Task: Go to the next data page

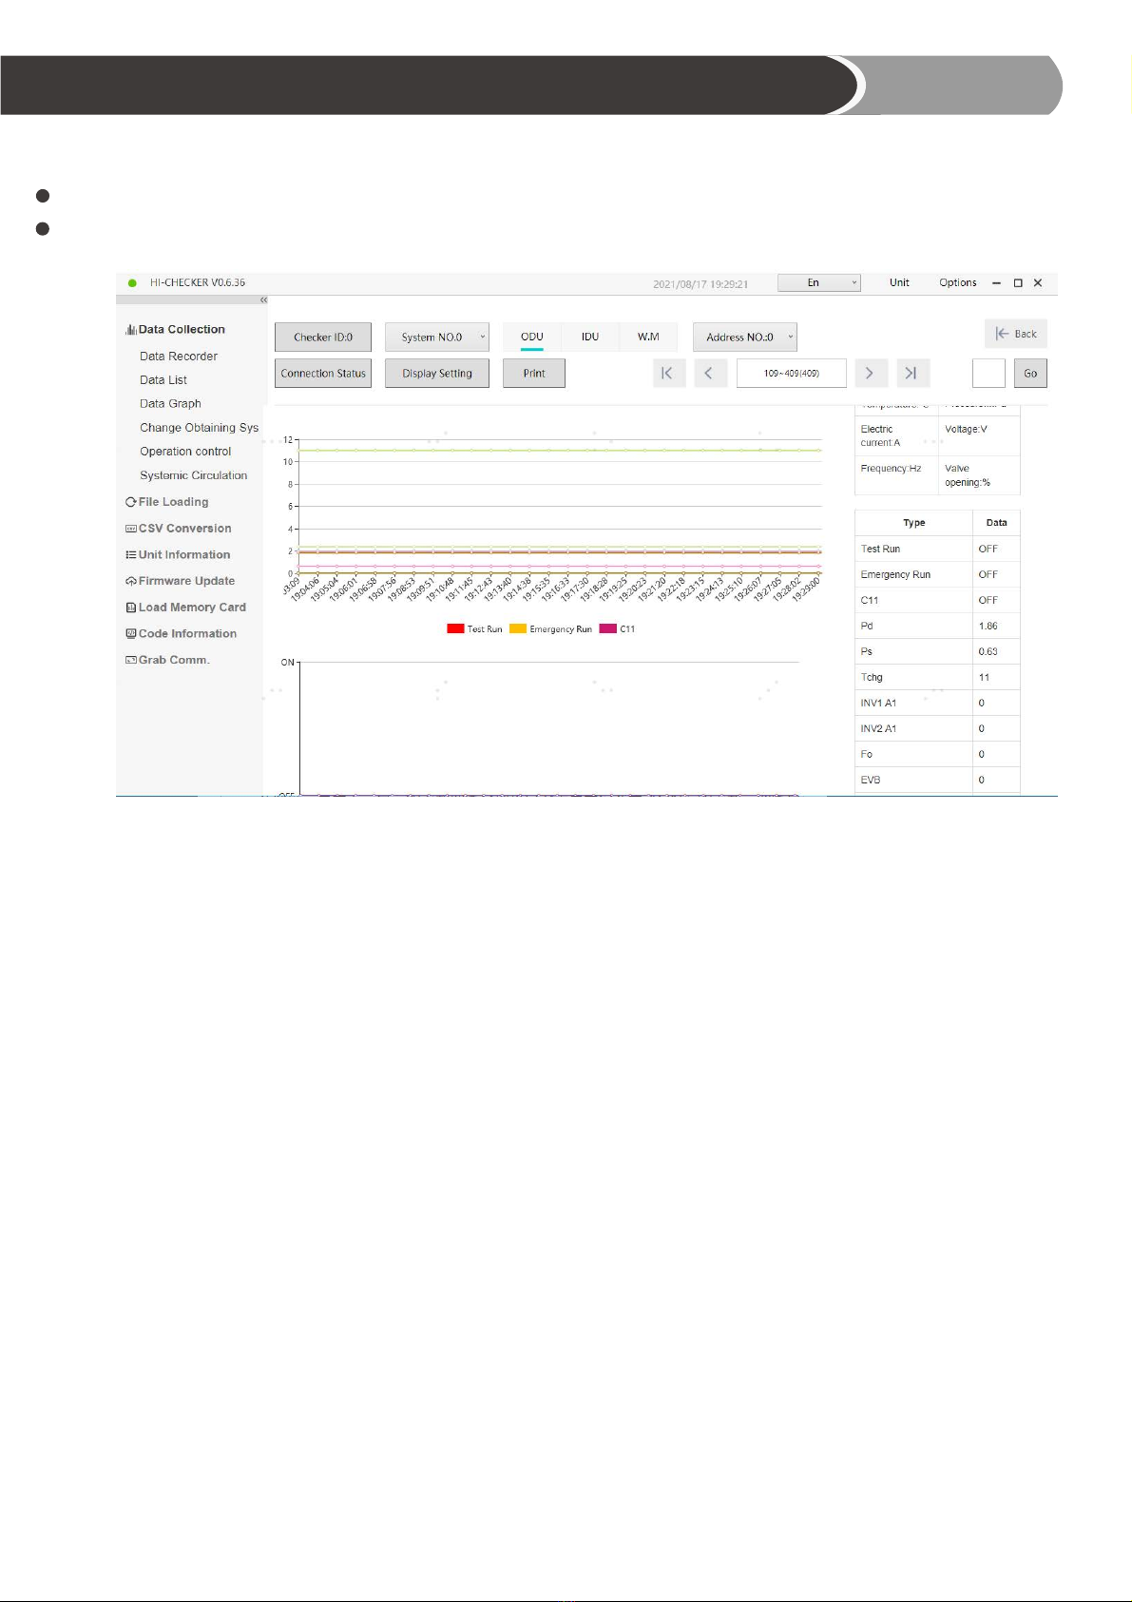Action: pyautogui.click(x=870, y=374)
